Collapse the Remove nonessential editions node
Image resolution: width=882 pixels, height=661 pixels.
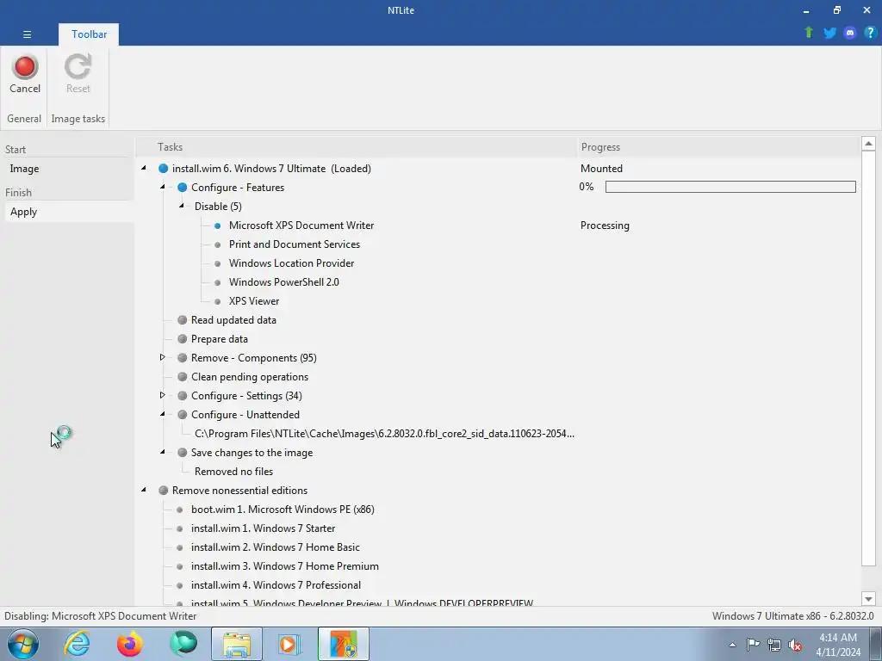click(x=144, y=490)
